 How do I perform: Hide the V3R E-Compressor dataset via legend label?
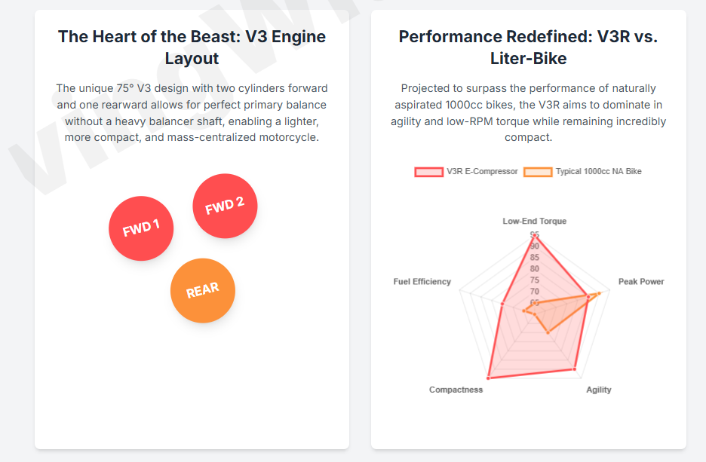point(482,172)
